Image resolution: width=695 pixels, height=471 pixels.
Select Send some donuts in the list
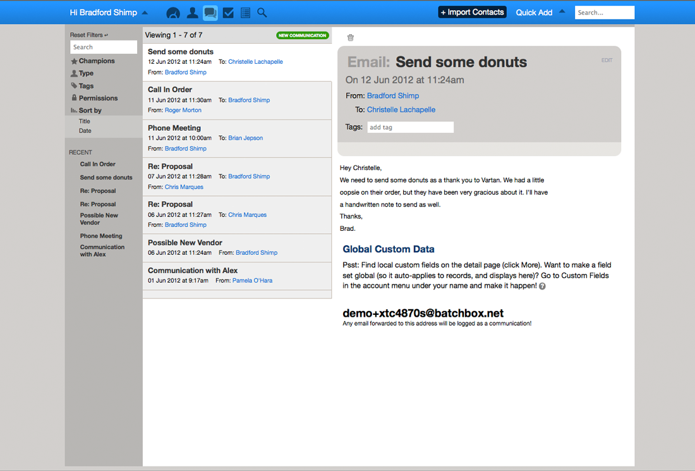click(237, 62)
